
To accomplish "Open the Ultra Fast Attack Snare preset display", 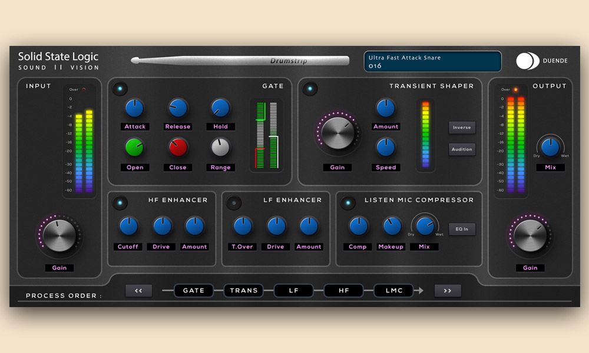I will tap(432, 62).
